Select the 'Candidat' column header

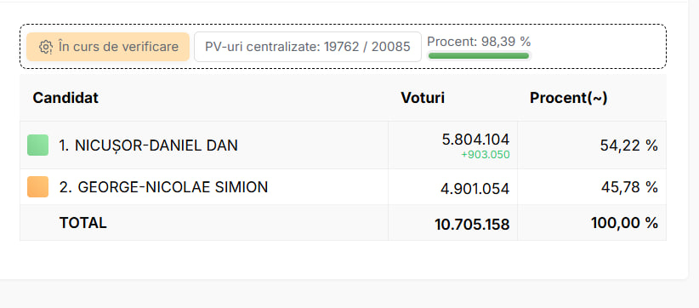[65, 98]
